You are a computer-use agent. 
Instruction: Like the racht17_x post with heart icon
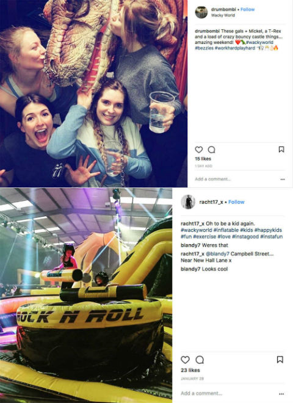coord(185,360)
